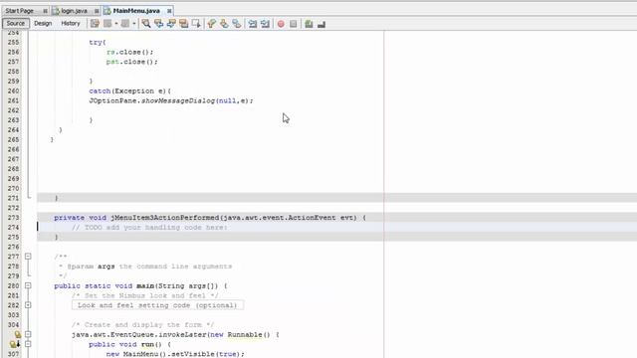Image resolution: width=637 pixels, height=358 pixels.
Task: Click the jMenuItem3ActionPerformed method signature
Action: [x=210, y=218]
